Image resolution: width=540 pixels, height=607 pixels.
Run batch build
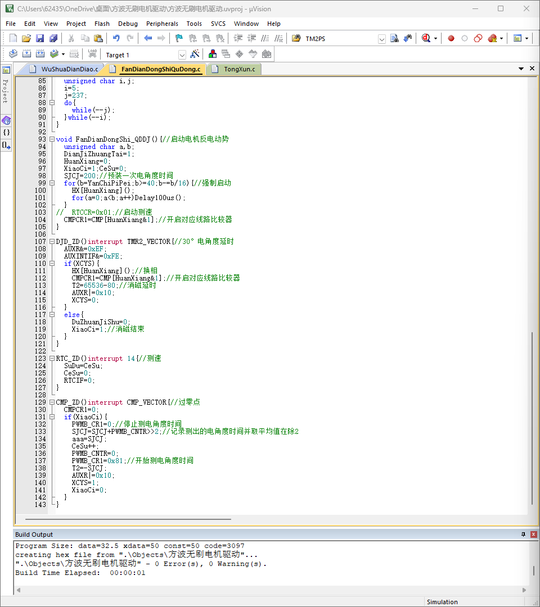coord(54,54)
